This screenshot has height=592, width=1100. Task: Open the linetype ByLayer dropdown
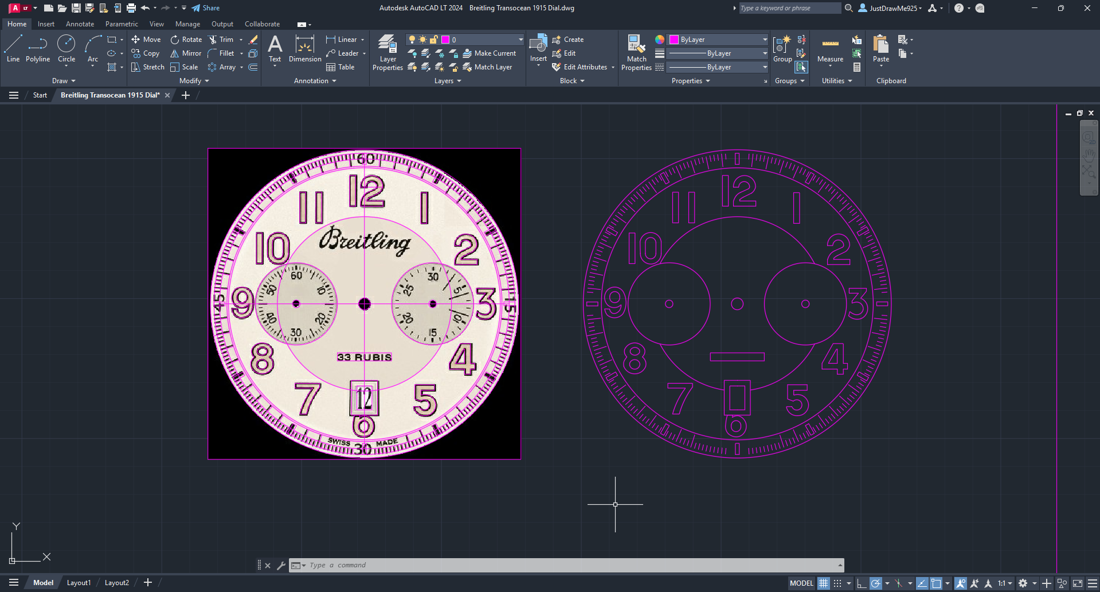point(718,67)
